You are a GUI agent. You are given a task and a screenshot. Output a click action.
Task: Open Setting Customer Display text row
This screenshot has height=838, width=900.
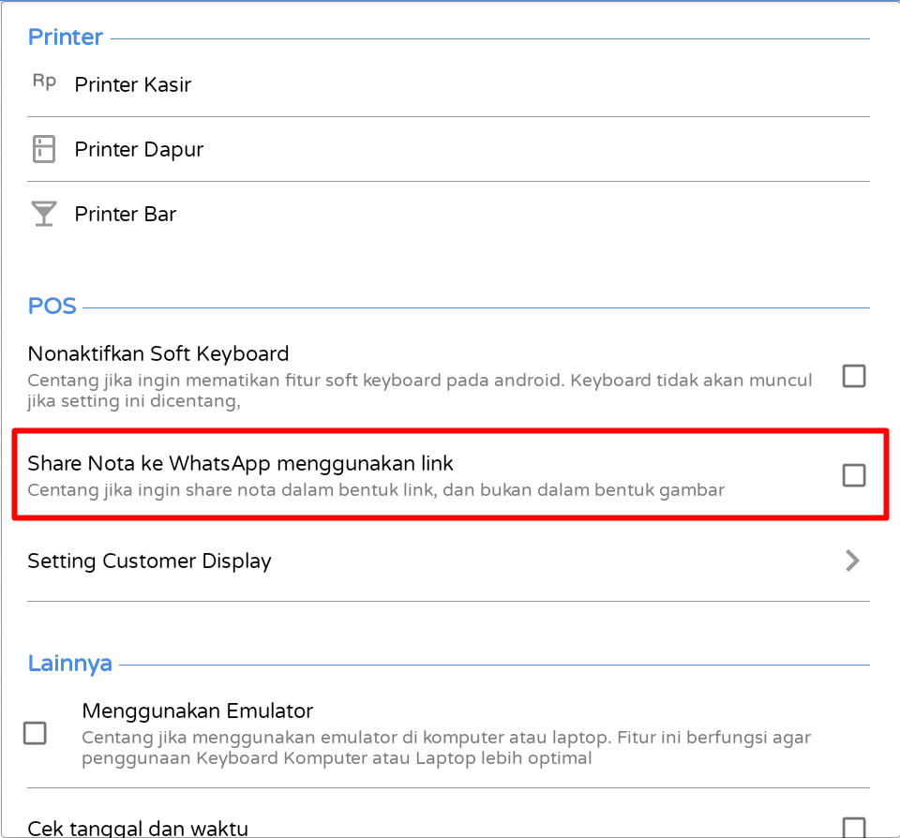(x=448, y=561)
